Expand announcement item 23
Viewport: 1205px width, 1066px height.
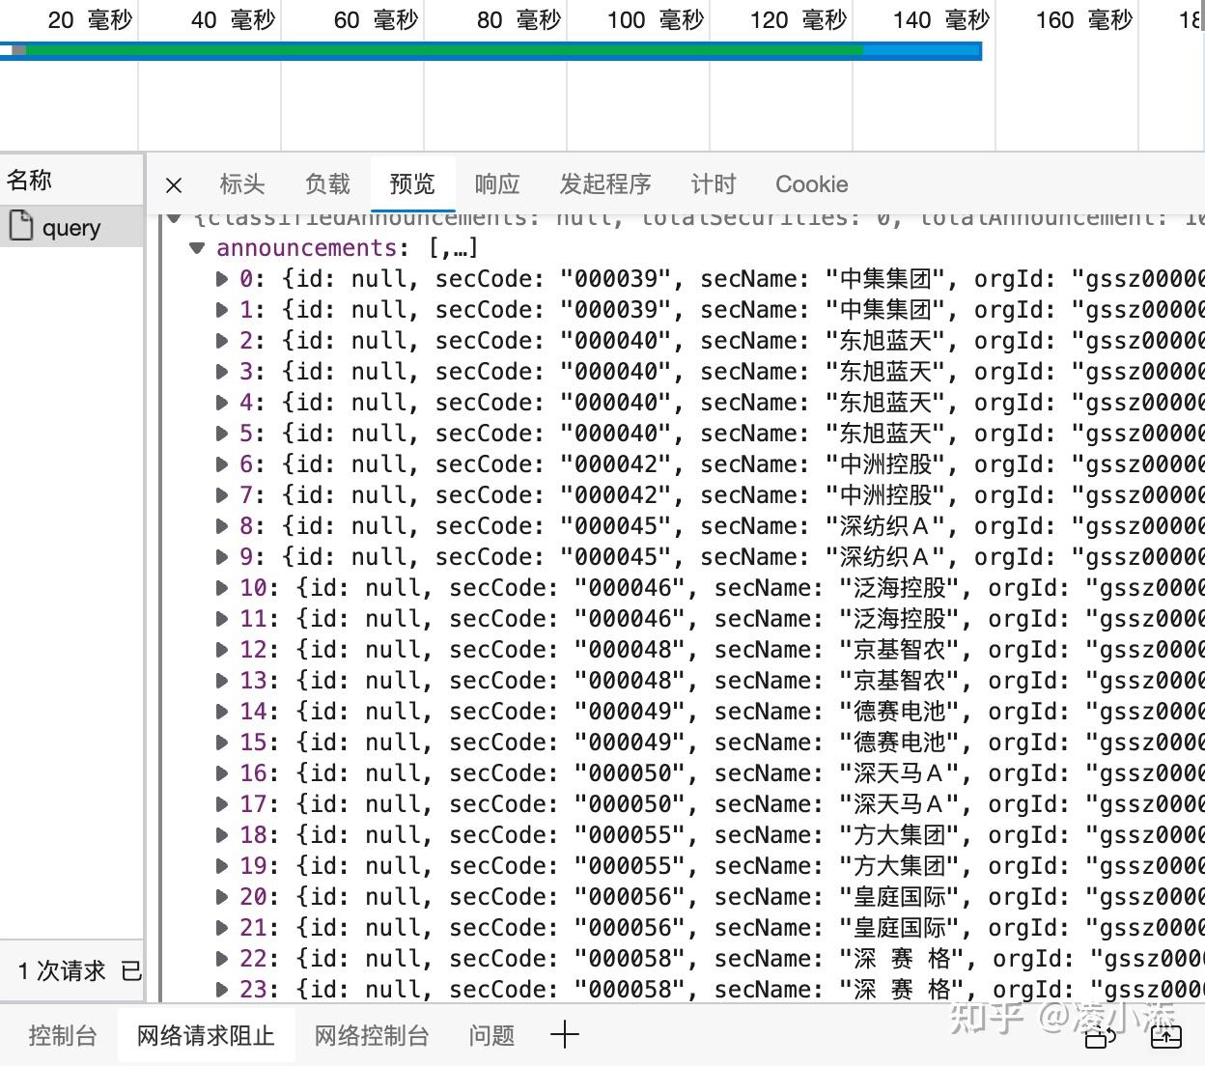click(222, 990)
